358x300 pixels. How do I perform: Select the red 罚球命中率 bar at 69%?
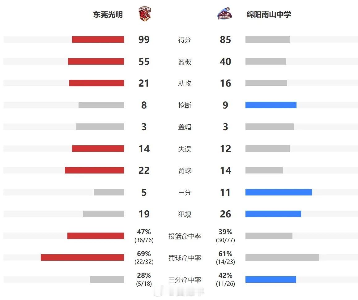[x=83, y=258]
